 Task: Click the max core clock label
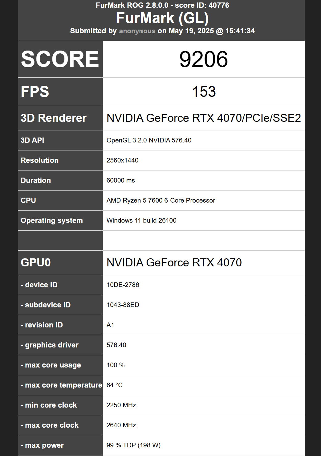point(50,425)
